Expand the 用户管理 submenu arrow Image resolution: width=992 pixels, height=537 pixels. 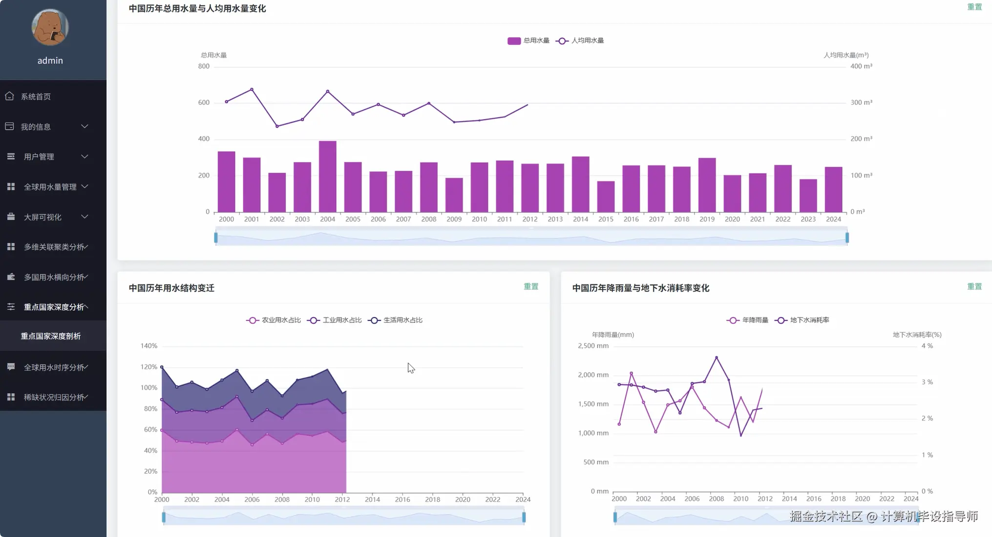pyautogui.click(x=84, y=157)
